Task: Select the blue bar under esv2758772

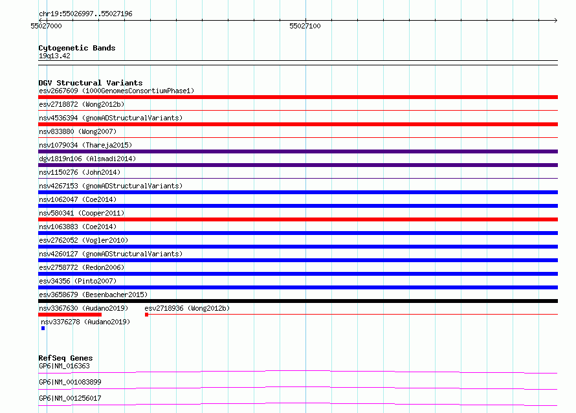Action: click(298, 274)
